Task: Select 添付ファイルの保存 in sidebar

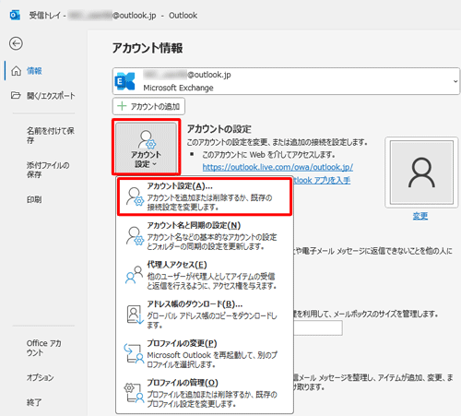Action: coord(48,170)
